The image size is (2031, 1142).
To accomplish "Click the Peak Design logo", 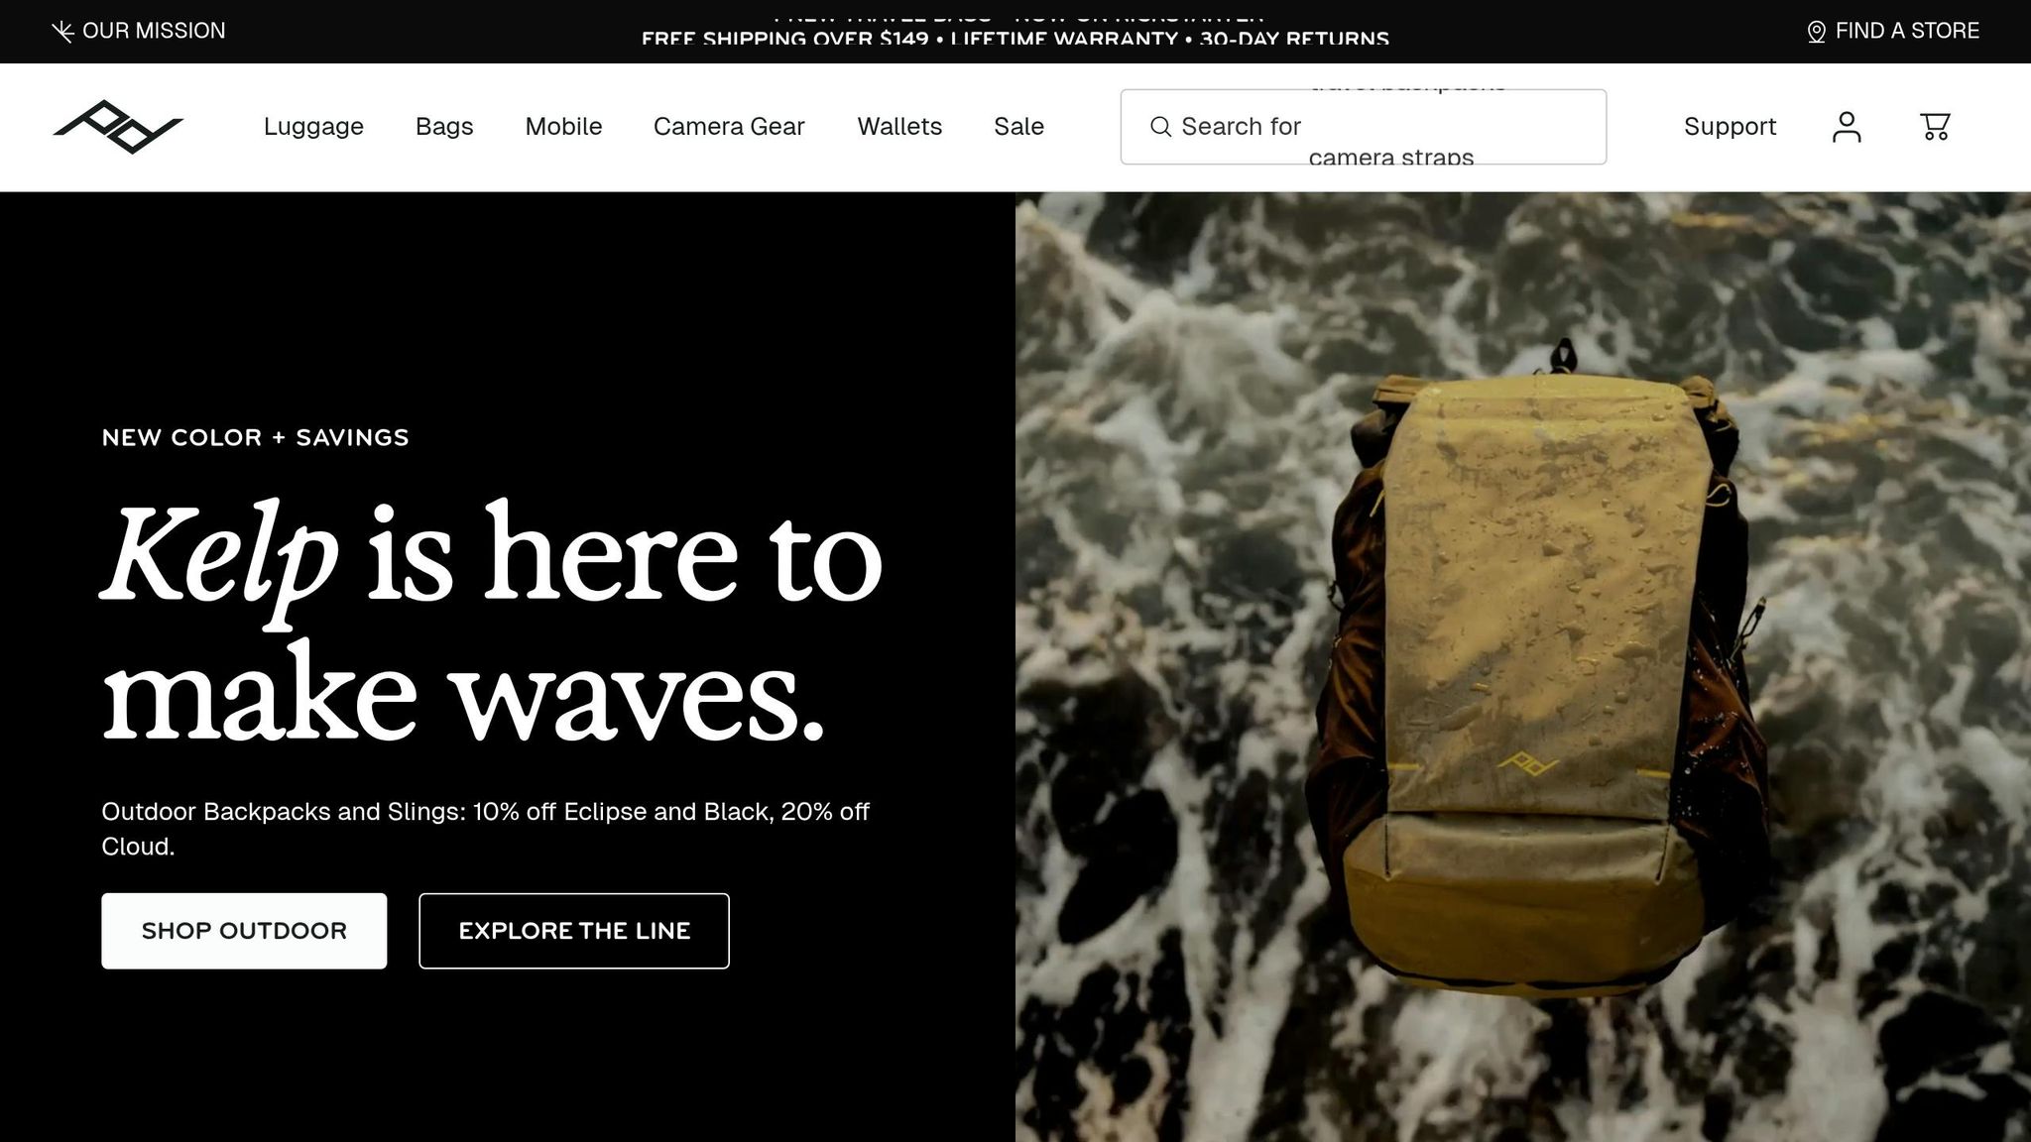I will point(118,127).
